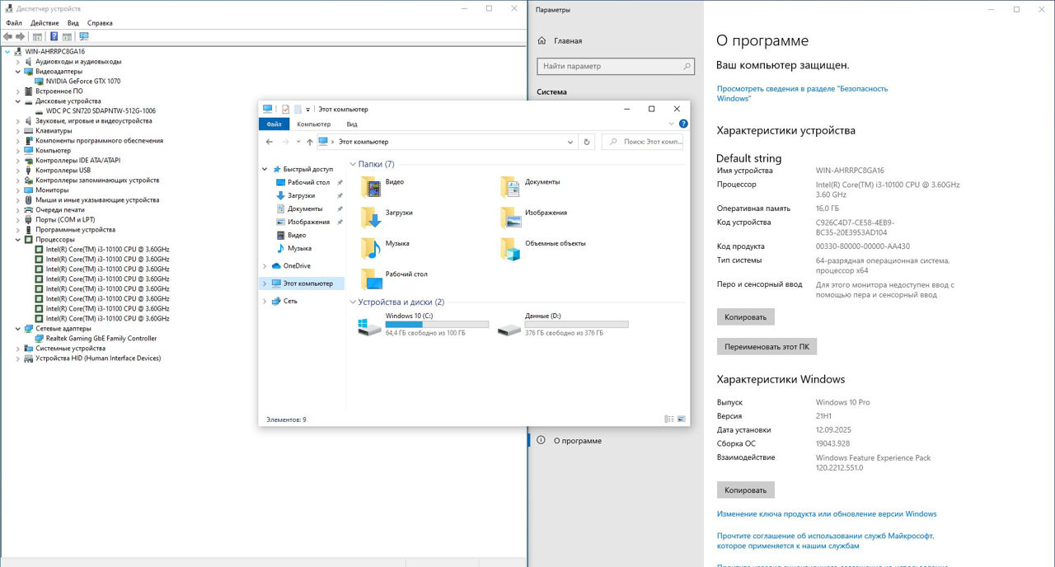Click the Explorer help question mark icon
1055x567 pixels.
pyautogui.click(x=683, y=124)
